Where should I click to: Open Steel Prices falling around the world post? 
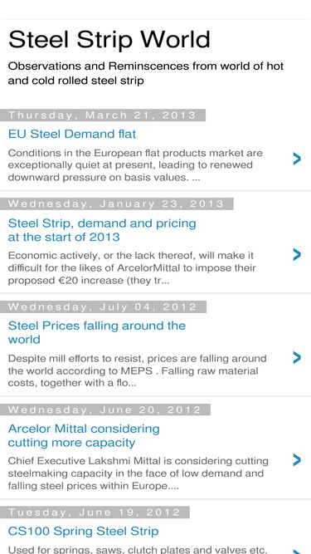coord(96,332)
